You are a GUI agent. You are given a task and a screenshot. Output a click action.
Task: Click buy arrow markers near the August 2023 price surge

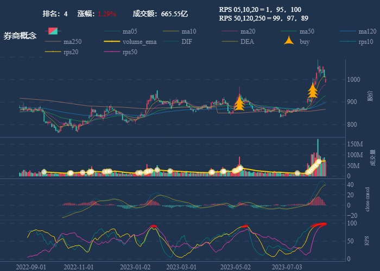[x=313, y=91]
